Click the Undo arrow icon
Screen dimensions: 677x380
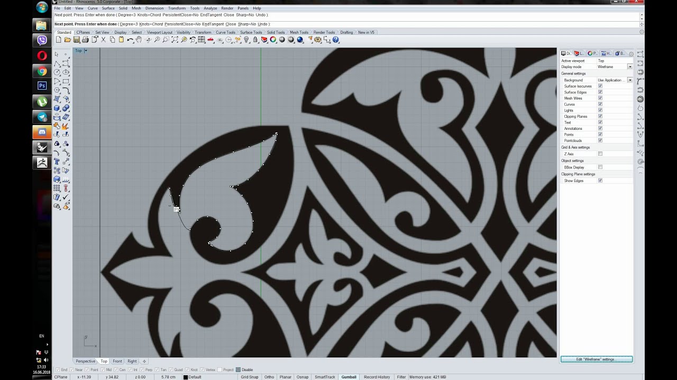pyautogui.click(x=130, y=40)
